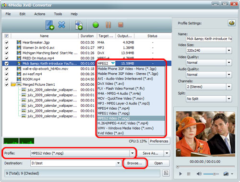240x182 pixels.
Task: Click film icon of Women In Art0-0.avi
Action: (x=19, y=47)
